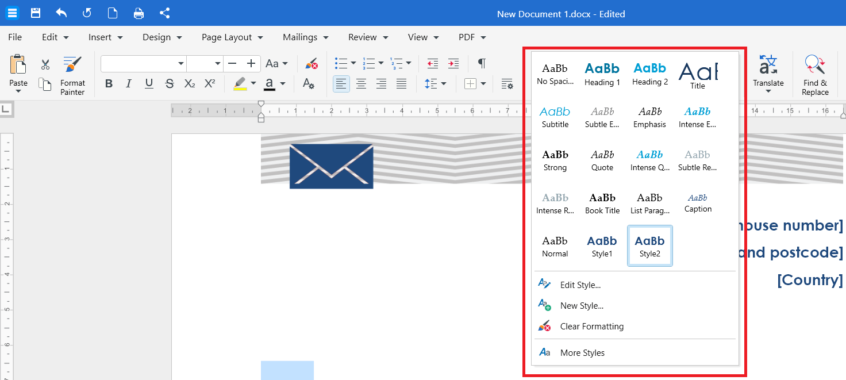Open the bullet list style dropdown arrow
The image size is (846, 380).
353,63
